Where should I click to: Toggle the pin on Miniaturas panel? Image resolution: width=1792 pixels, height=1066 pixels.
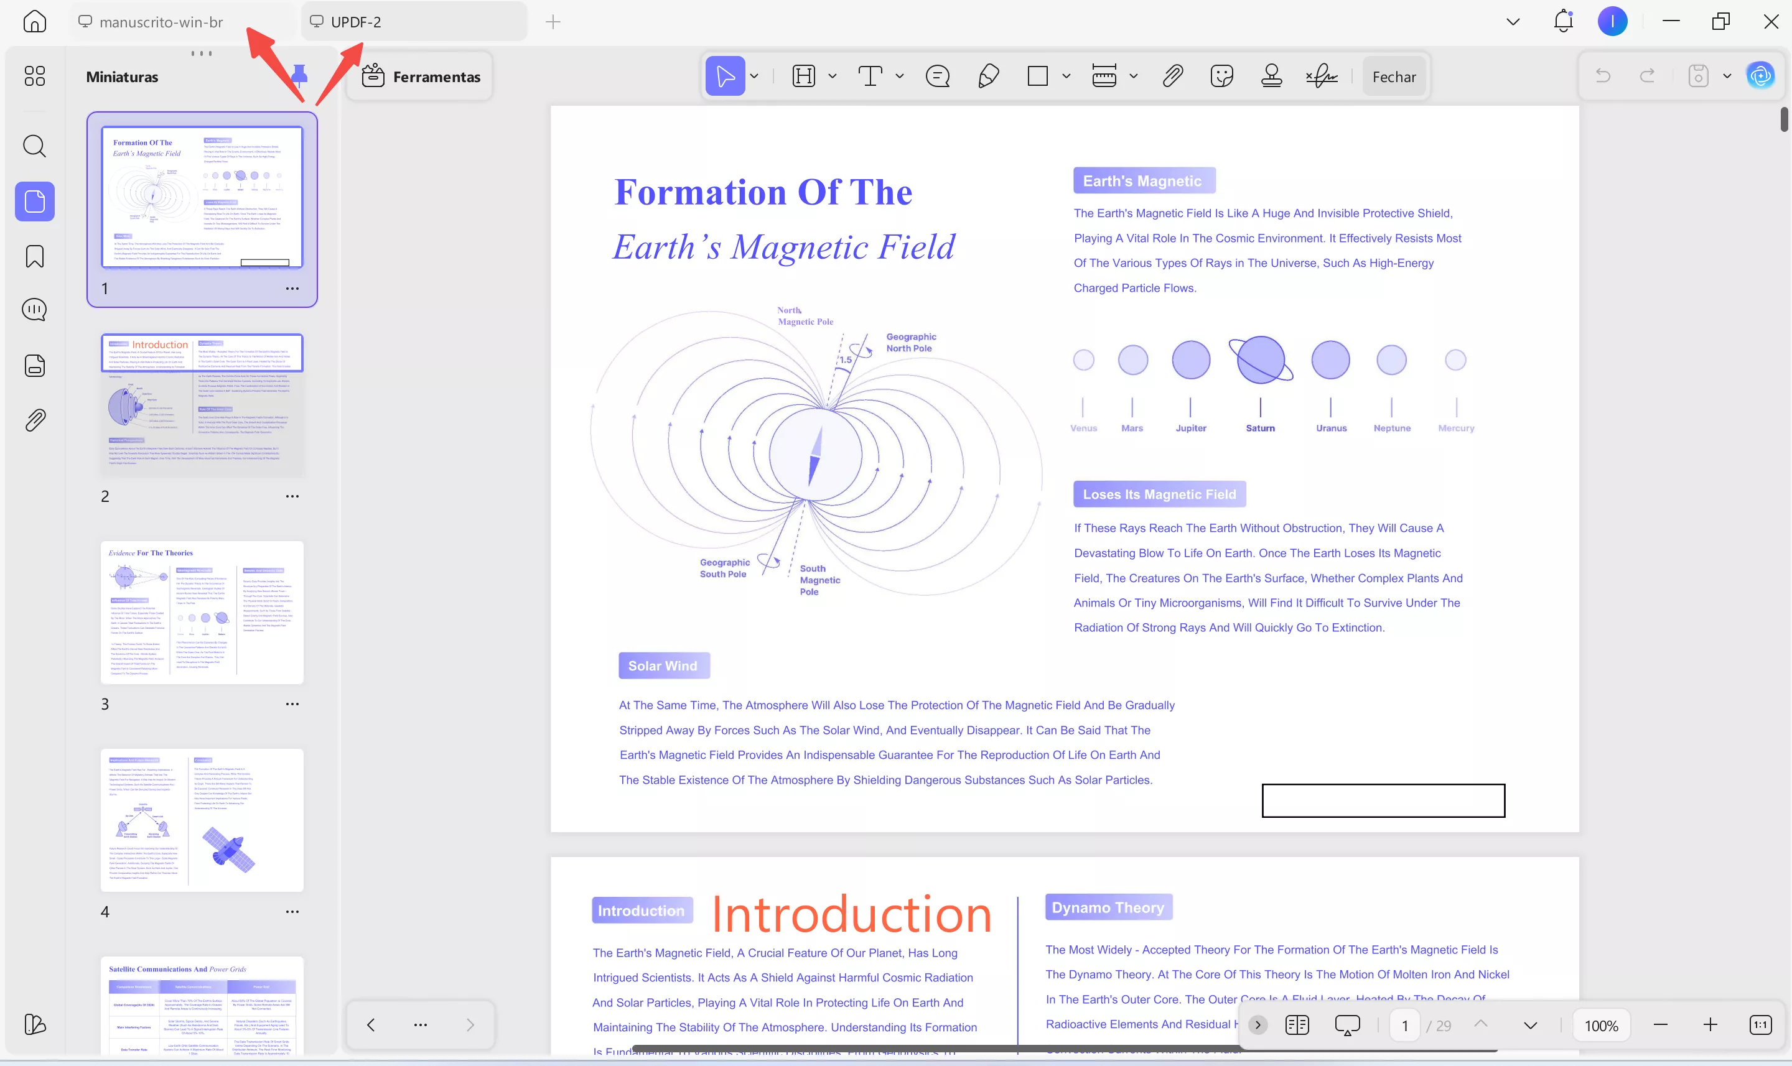(x=300, y=75)
